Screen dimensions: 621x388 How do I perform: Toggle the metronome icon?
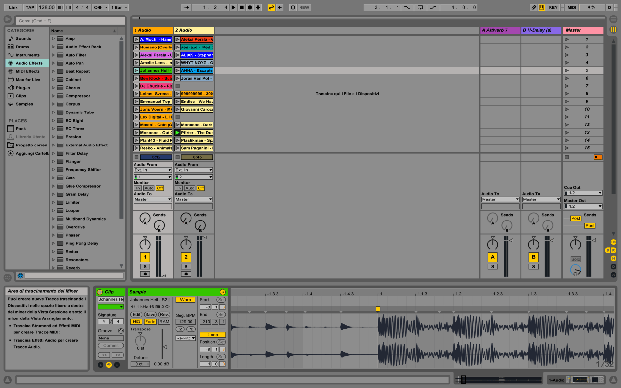tap(98, 7)
